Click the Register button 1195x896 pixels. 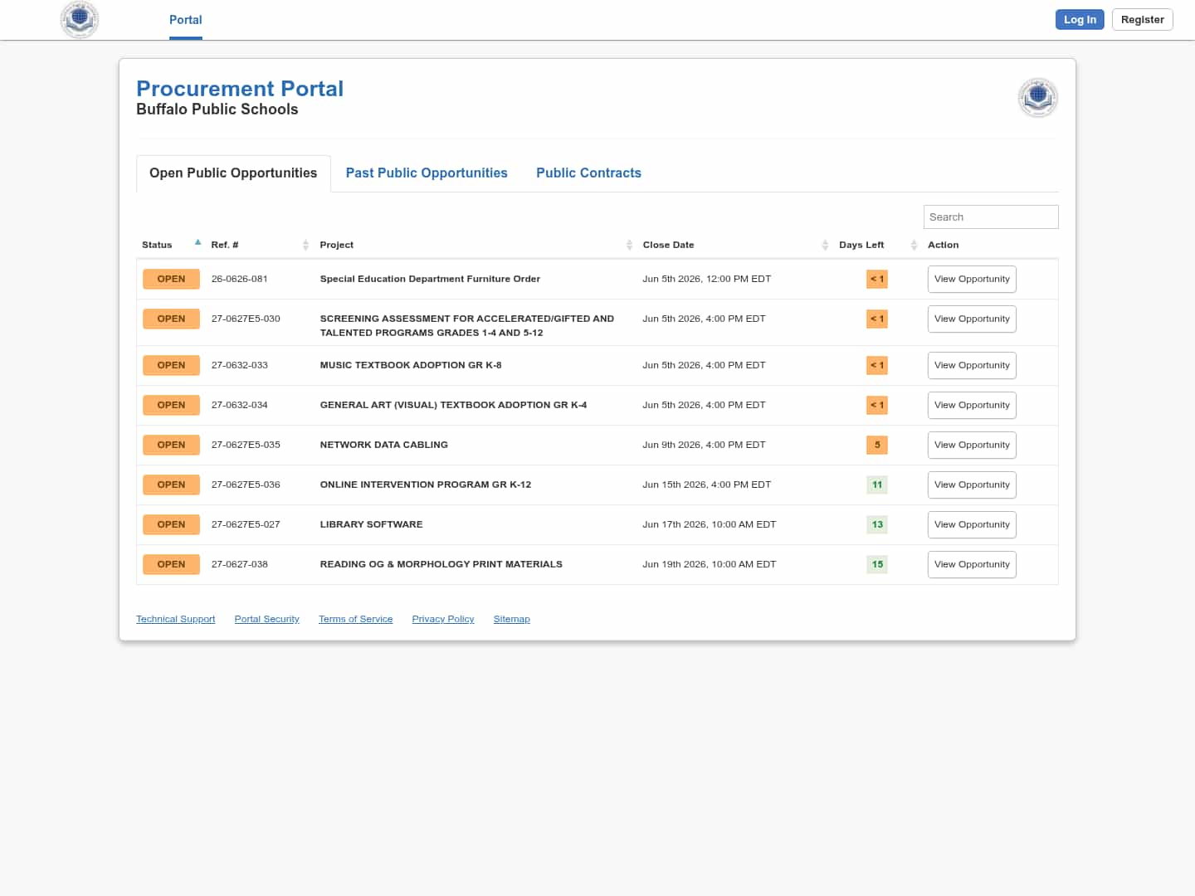pos(1142,19)
